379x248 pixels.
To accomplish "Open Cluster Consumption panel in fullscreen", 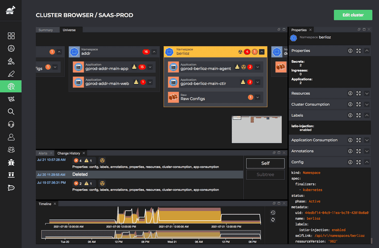I will (x=358, y=104).
